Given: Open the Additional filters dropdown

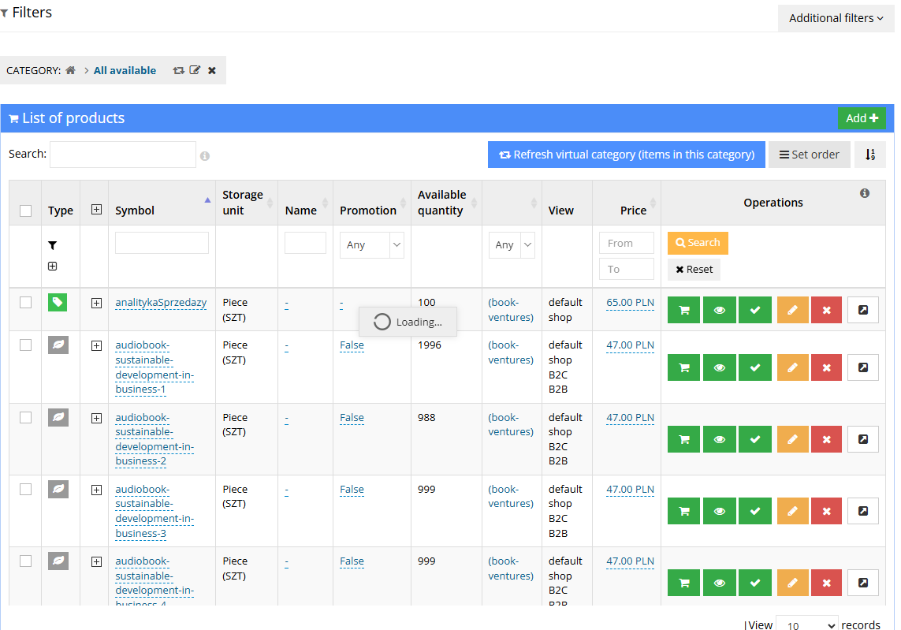Looking at the screenshot, I should (x=836, y=18).
